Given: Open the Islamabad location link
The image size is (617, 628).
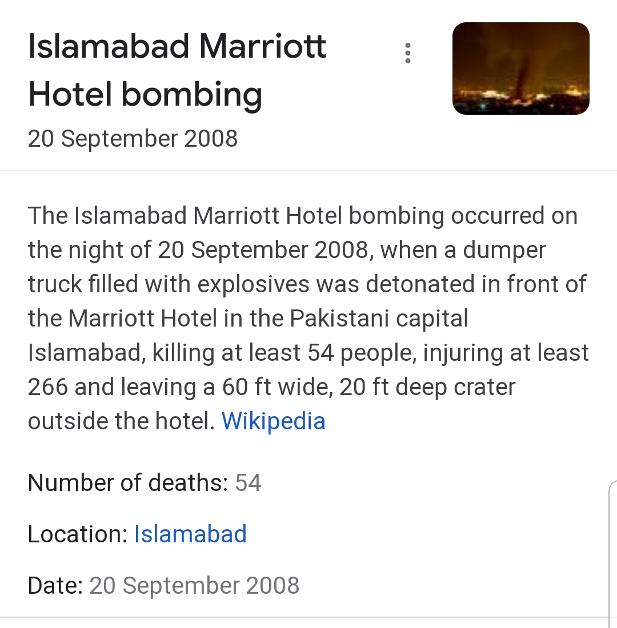Looking at the screenshot, I should 190,534.
